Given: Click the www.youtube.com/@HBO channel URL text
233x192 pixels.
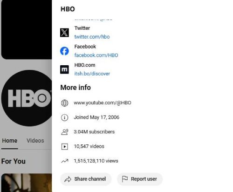Looking at the screenshot, I should coord(103,103).
